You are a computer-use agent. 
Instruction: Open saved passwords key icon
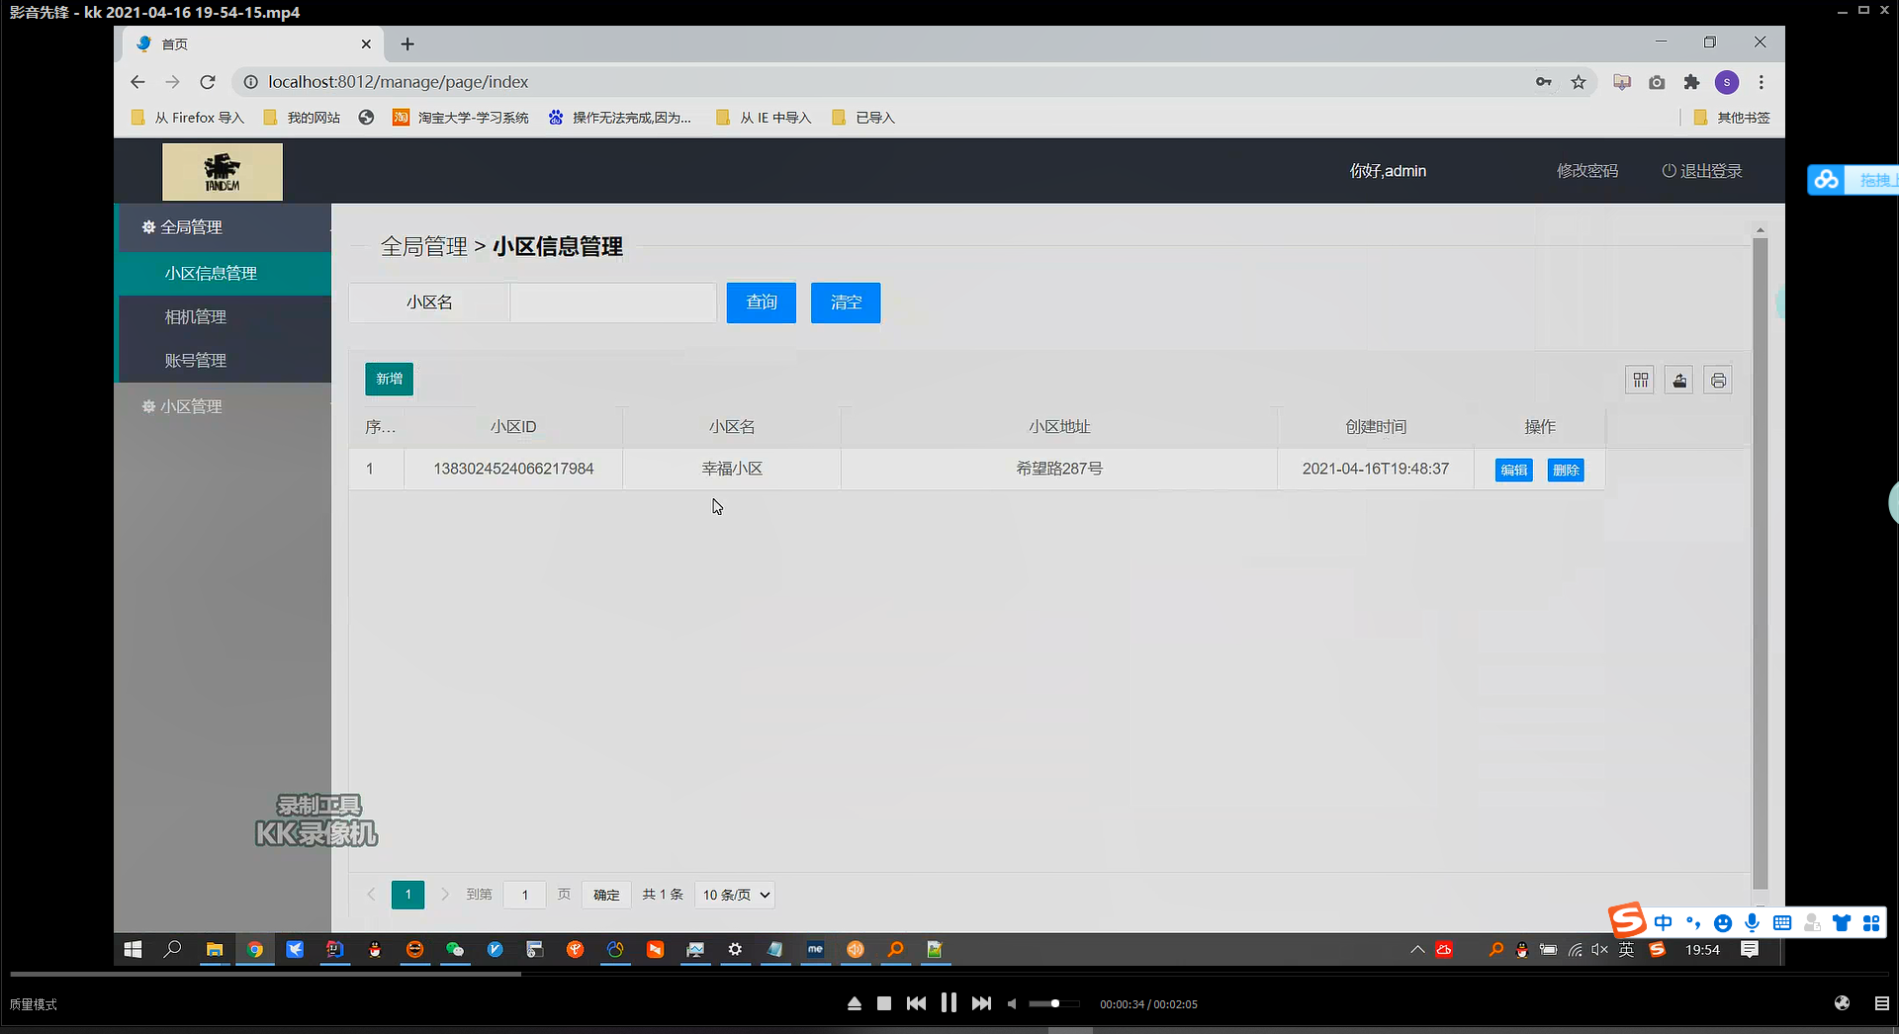1544,82
